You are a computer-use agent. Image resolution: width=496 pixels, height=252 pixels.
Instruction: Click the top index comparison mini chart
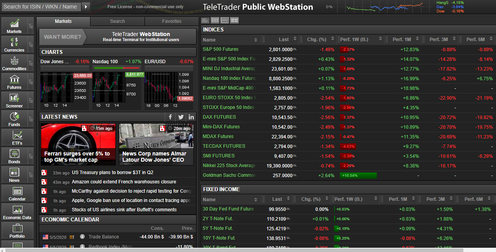(384, 7)
